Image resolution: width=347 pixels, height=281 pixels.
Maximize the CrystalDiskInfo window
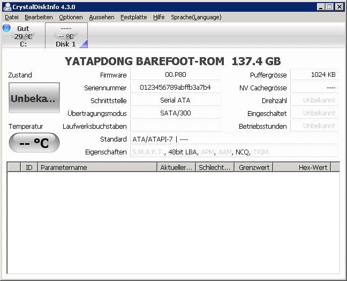pyautogui.click(x=329, y=7)
